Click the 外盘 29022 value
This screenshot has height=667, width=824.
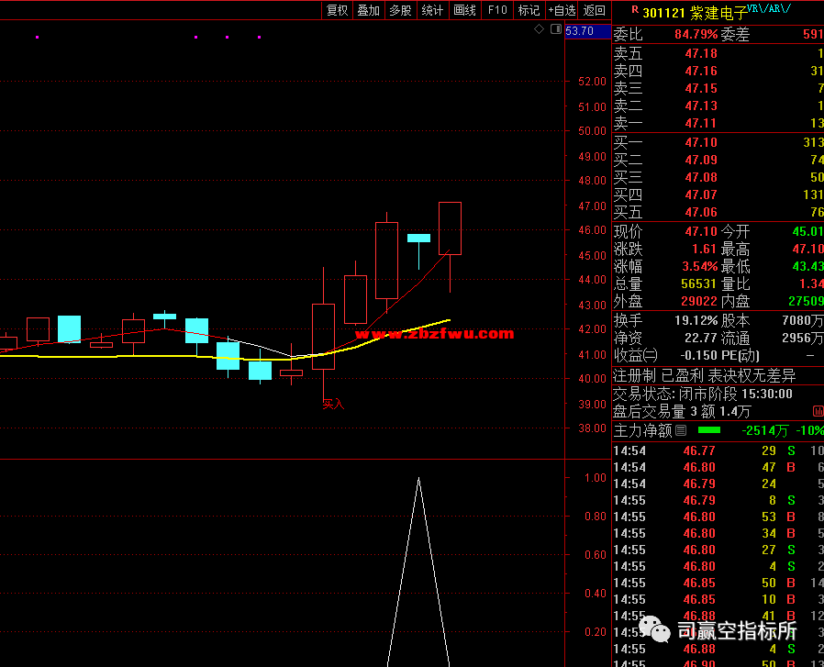pyautogui.click(x=699, y=301)
